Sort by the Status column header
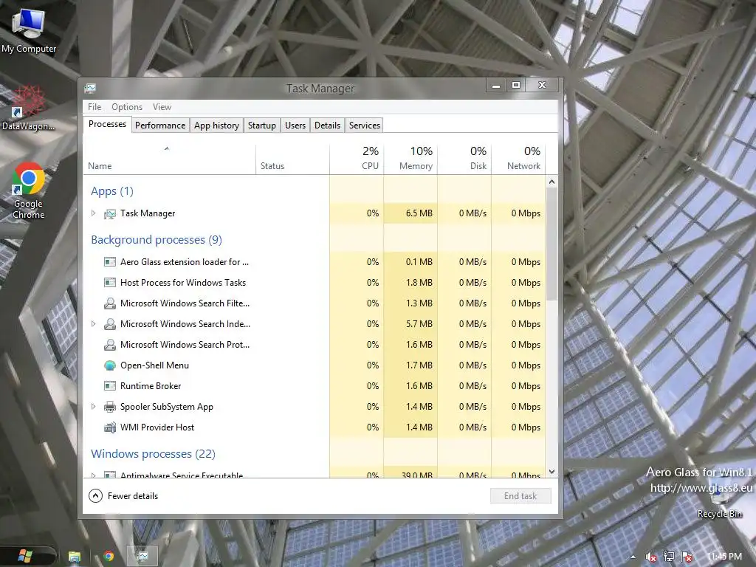The height and width of the screenshot is (567, 756). tap(292, 159)
